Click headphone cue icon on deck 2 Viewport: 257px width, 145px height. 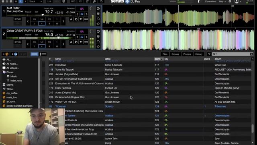pos(98,41)
